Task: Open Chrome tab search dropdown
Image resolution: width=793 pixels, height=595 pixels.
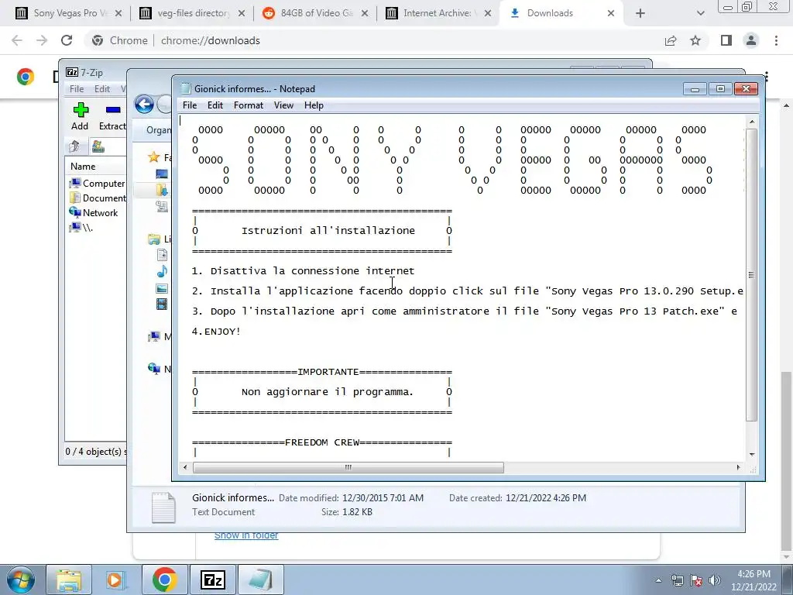Action: click(700, 13)
